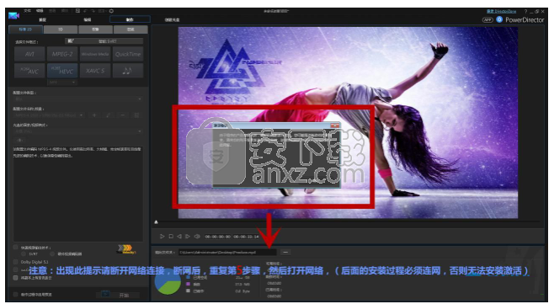Image resolution: width=554 pixels, height=304 pixels.
Task: Step to next frame
Action: (188, 236)
